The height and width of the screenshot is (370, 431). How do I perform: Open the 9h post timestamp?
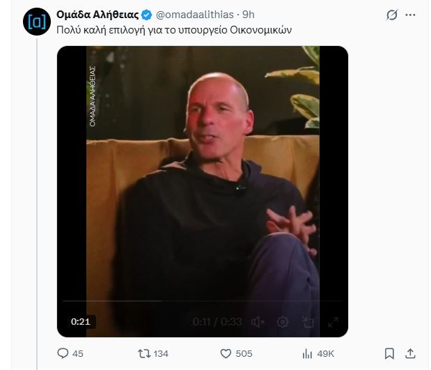248,15
